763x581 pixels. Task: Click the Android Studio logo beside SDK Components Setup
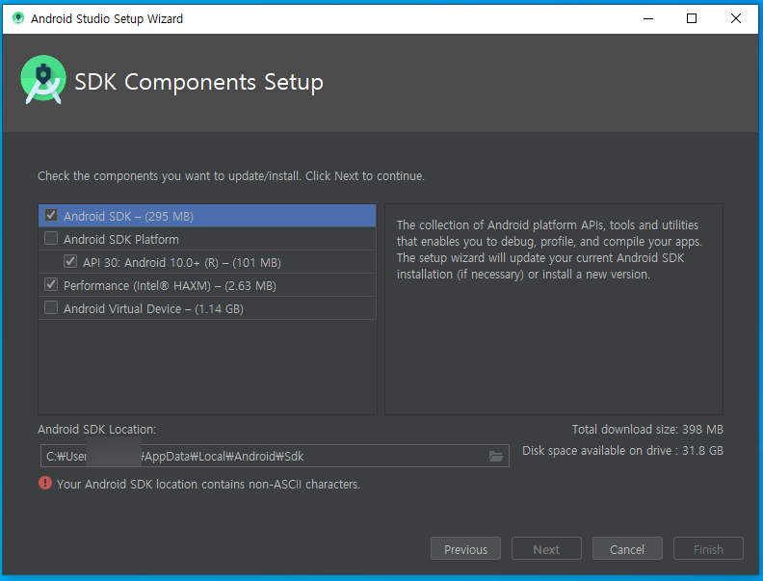coord(43,80)
